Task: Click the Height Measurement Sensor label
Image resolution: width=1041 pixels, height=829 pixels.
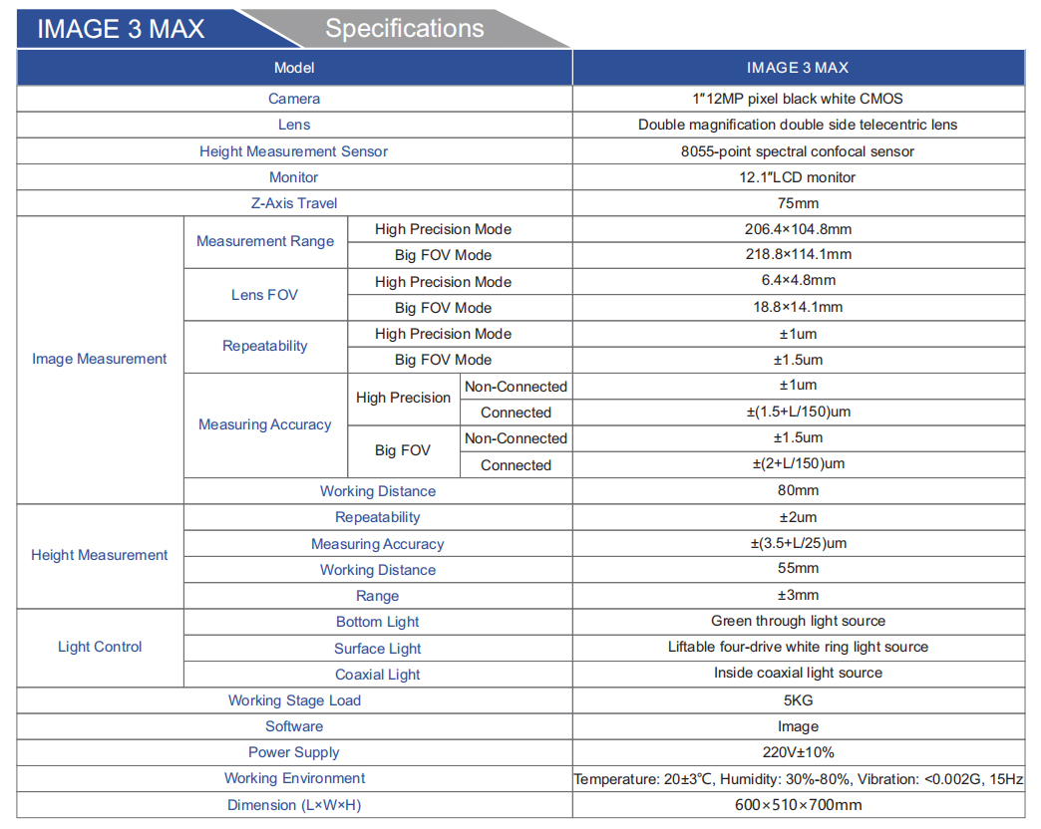Action: (293, 151)
